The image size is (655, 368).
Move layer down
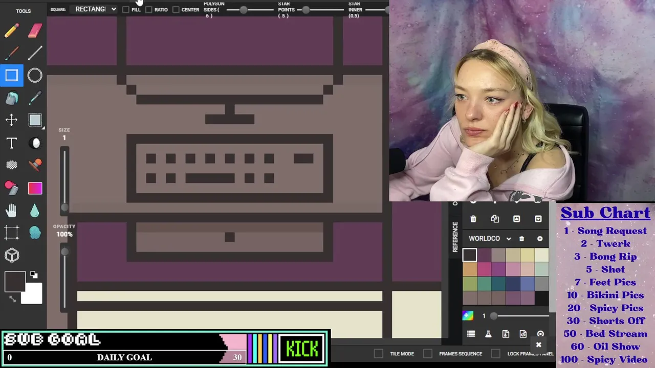point(538,219)
